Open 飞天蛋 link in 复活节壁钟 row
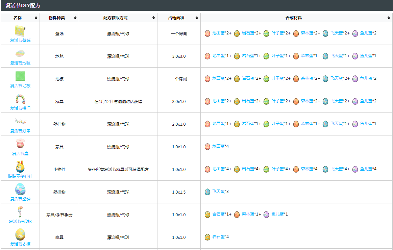 pos(218,191)
